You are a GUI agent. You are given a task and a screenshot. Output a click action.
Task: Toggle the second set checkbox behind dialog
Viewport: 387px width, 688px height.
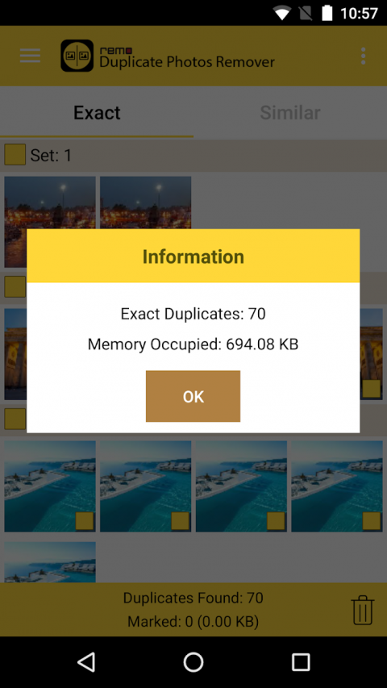tap(15, 286)
